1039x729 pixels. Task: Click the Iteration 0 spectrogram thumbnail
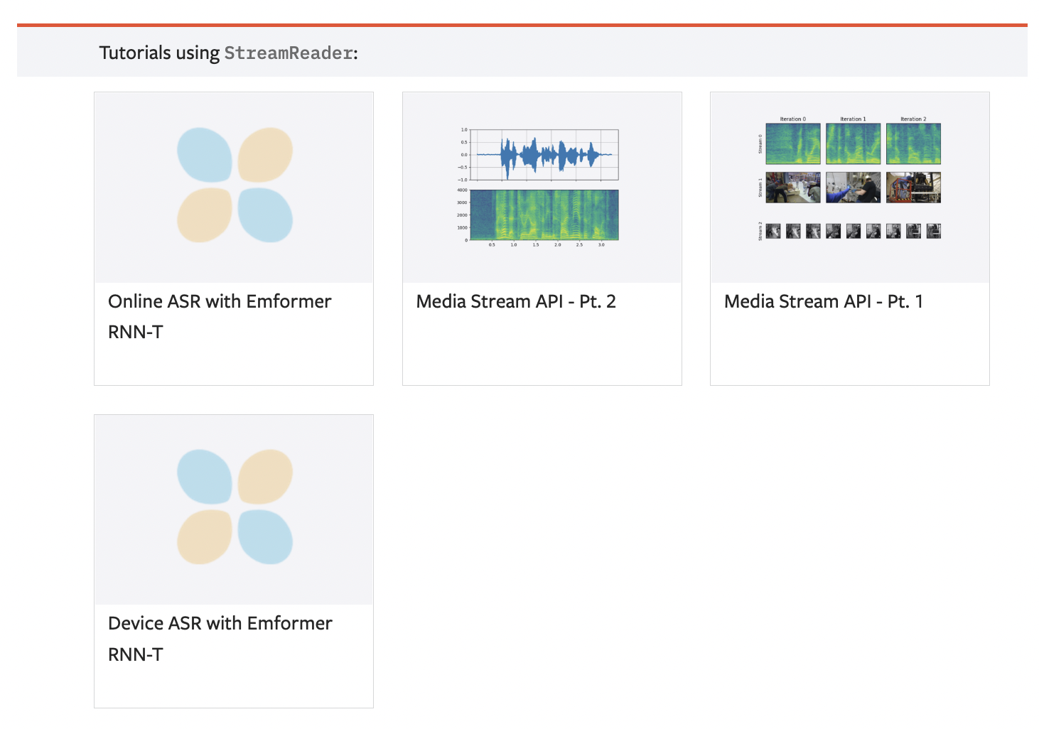(x=792, y=144)
